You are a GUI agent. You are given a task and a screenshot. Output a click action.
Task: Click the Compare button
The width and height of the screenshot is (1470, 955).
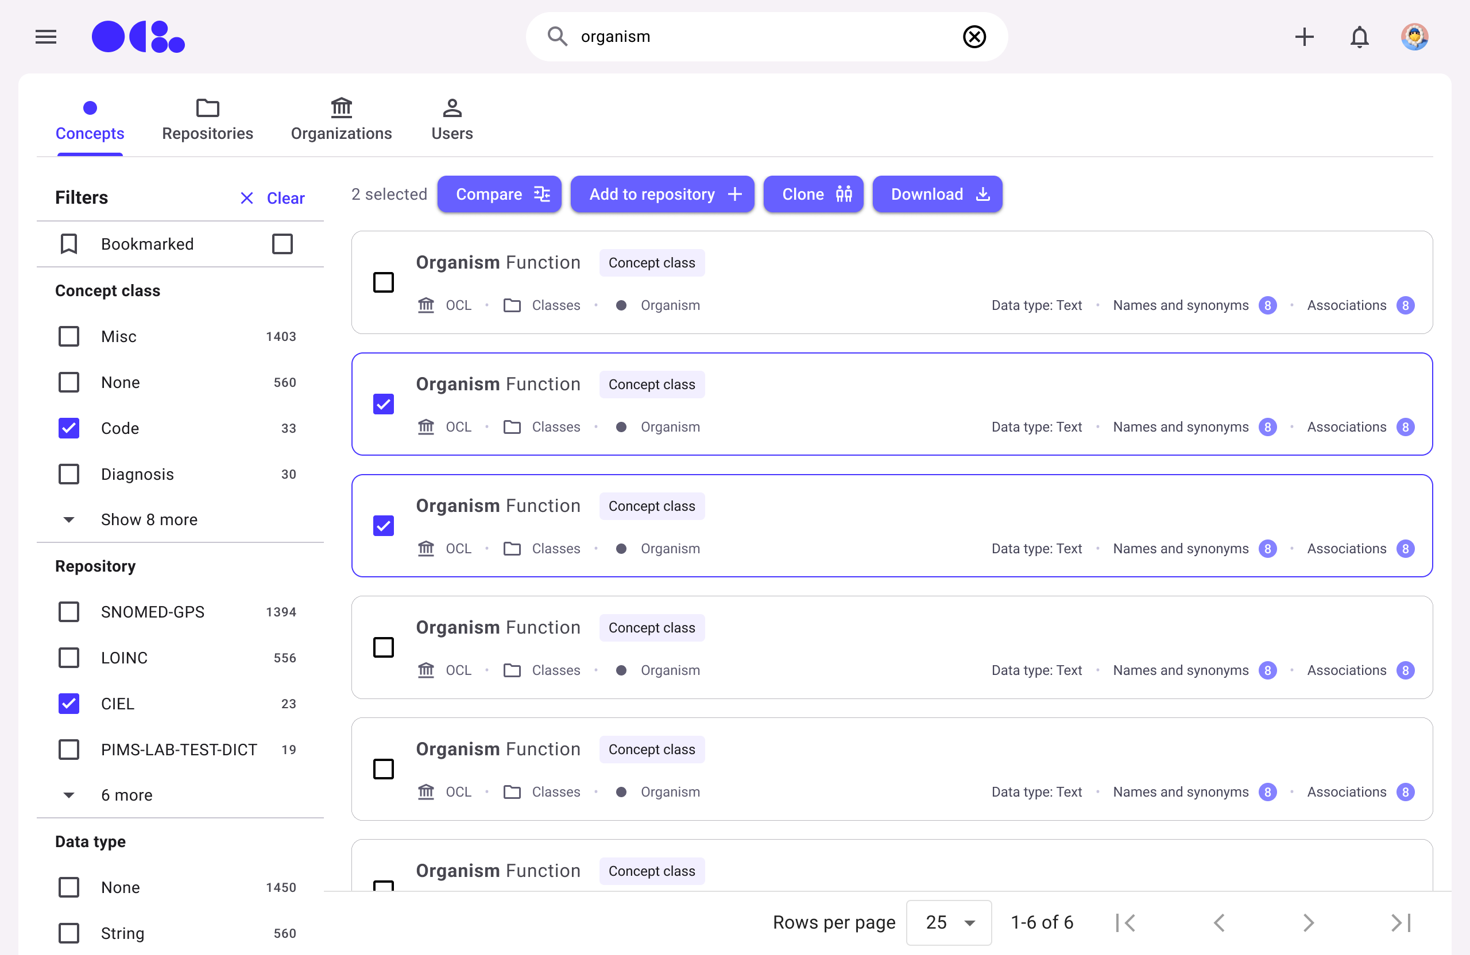[499, 195]
